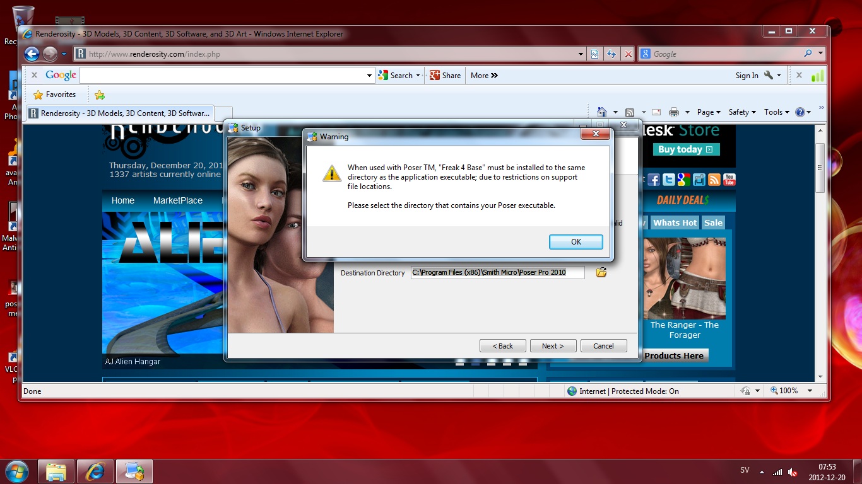Screen dimensions: 862x484
Task: Click the IE forward navigation arrow
Action: click(50, 54)
